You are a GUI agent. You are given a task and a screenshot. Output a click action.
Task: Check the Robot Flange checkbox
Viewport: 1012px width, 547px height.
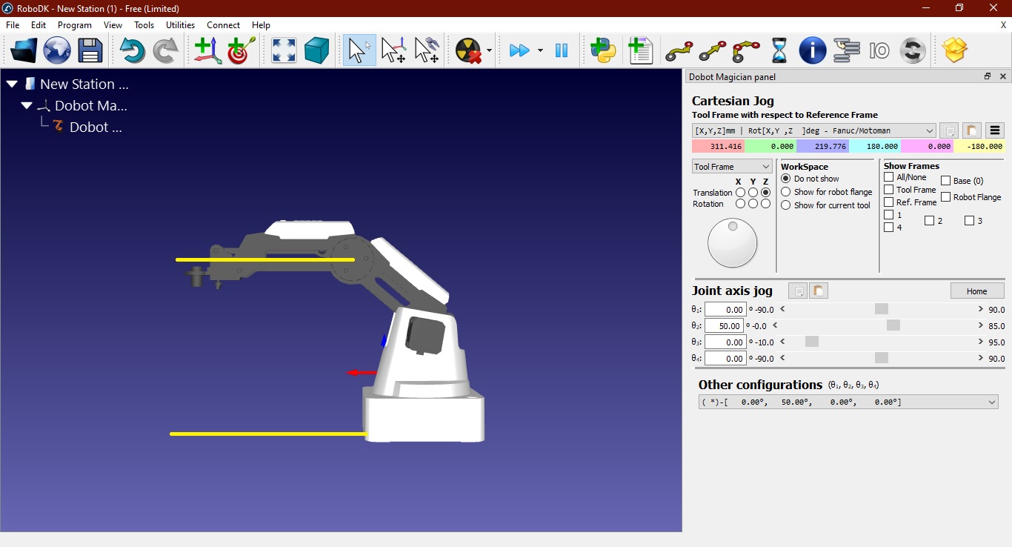coord(946,197)
